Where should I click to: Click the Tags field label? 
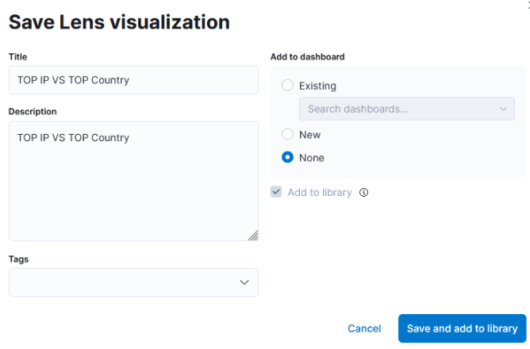[x=20, y=259]
